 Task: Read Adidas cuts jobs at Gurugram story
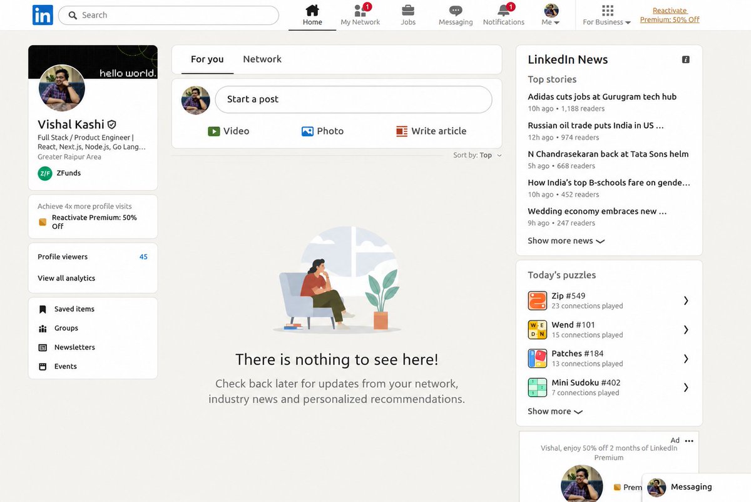pos(602,97)
